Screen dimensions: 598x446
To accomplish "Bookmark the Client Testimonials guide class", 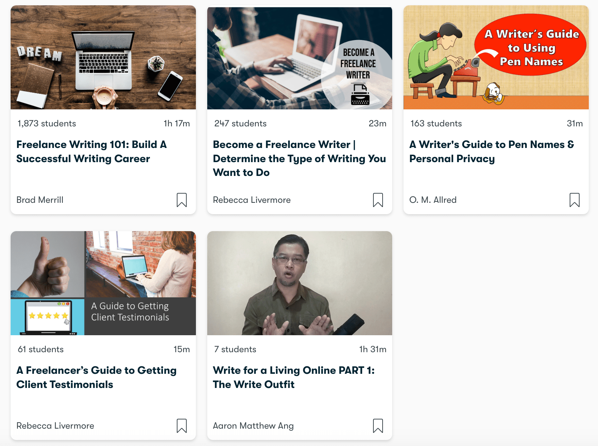I will [x=182, y=426].
